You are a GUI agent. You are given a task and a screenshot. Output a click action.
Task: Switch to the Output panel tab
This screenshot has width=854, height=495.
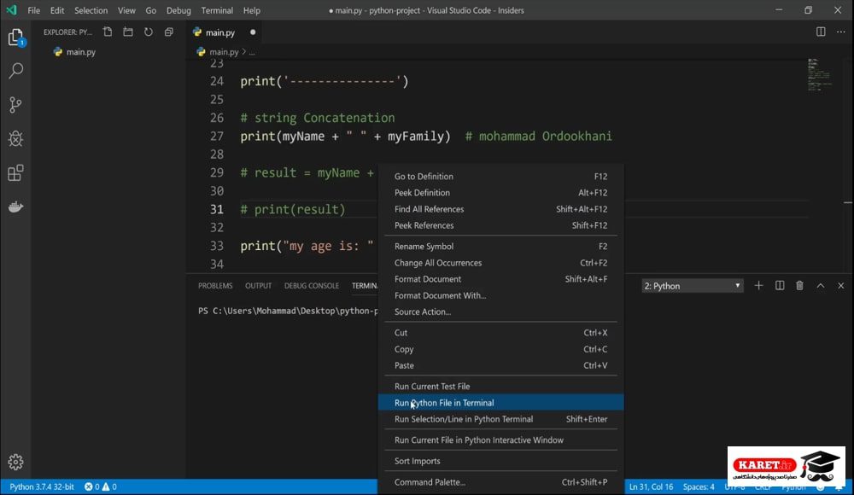(258, 285)
